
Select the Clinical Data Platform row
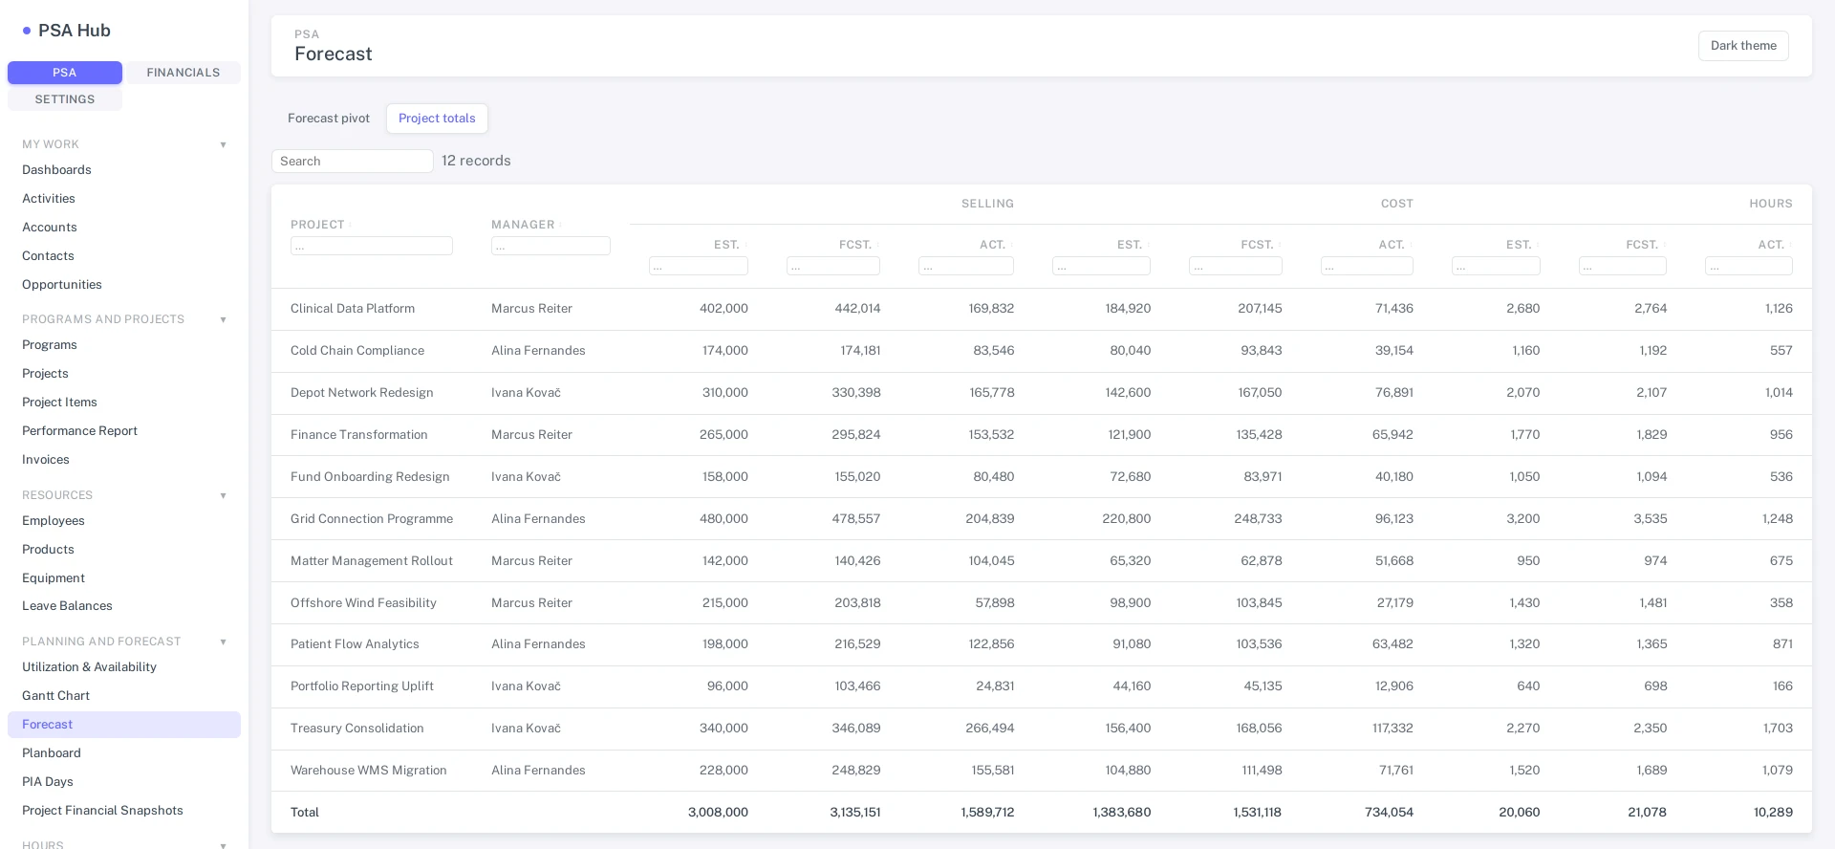point(1042,309)
